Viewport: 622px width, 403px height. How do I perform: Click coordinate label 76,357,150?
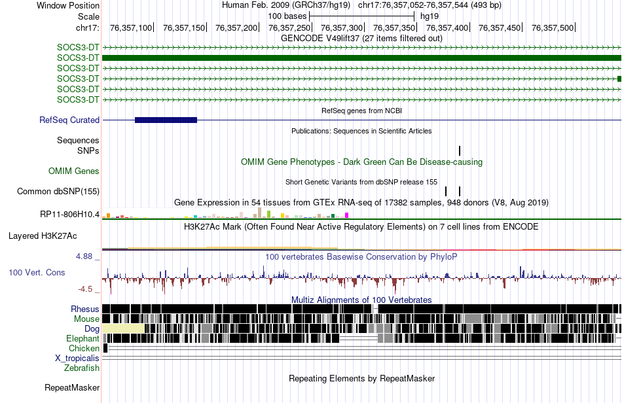click(184, 27)
